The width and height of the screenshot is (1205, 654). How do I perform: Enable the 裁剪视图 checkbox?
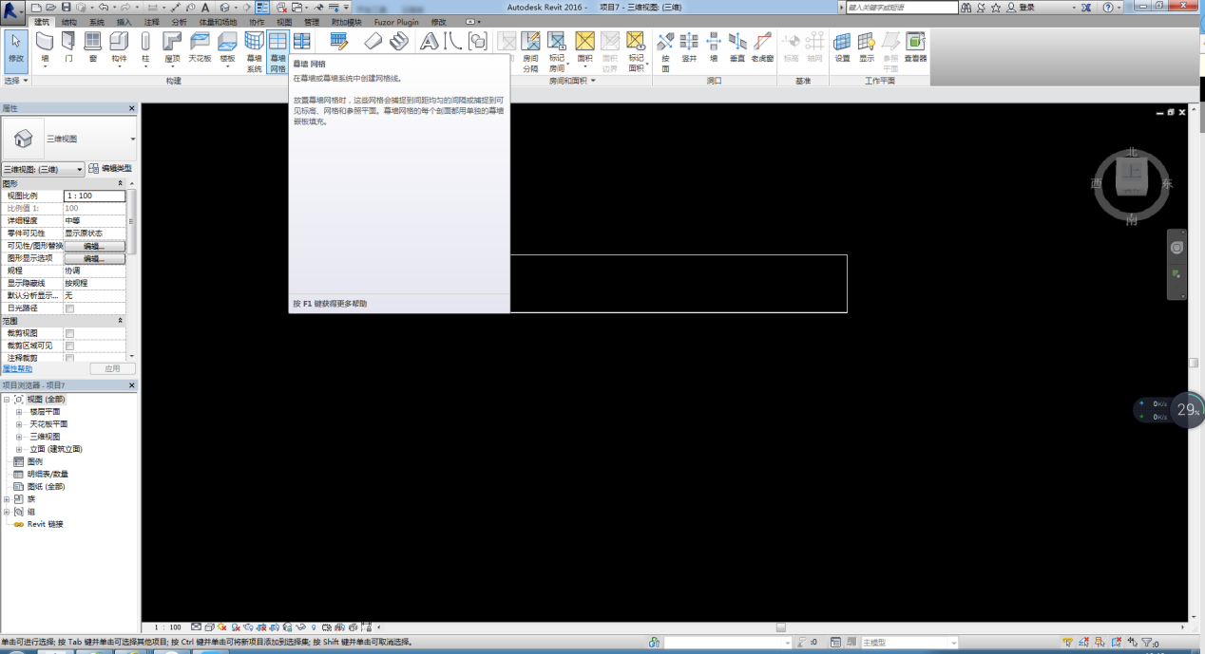(69, 333)
